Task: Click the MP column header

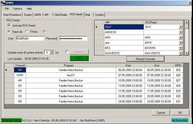Action: (x=124, y=22)
